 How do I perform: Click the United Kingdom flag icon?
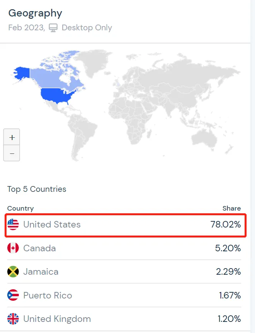(13, 319)
